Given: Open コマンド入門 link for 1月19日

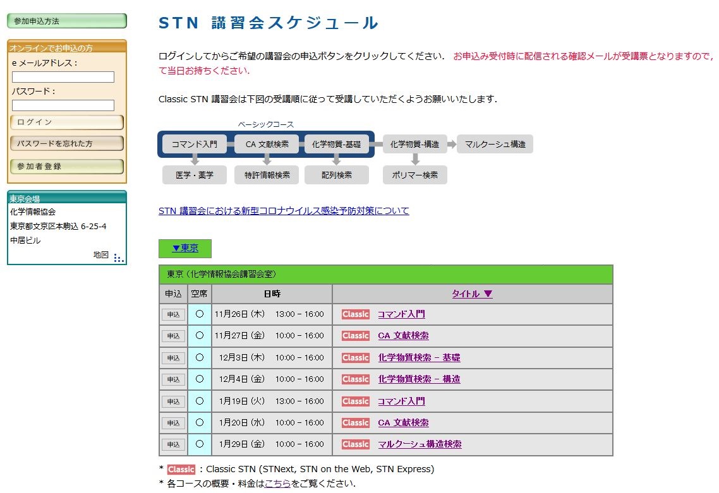Looking at the screenshot, I should (x=401, y=401).
